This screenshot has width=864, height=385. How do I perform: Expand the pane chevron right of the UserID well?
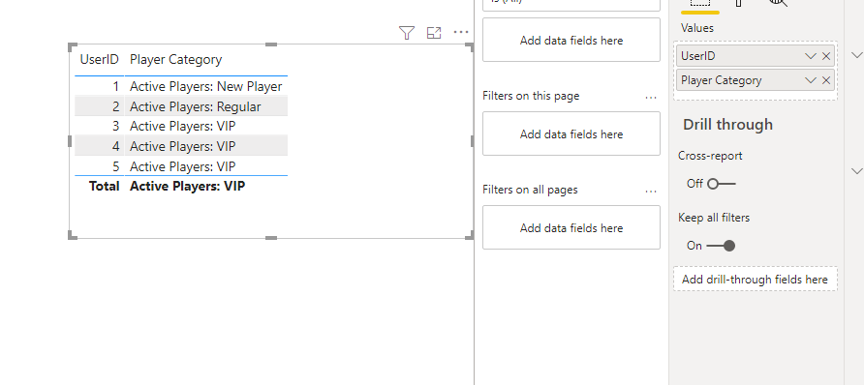857,54
